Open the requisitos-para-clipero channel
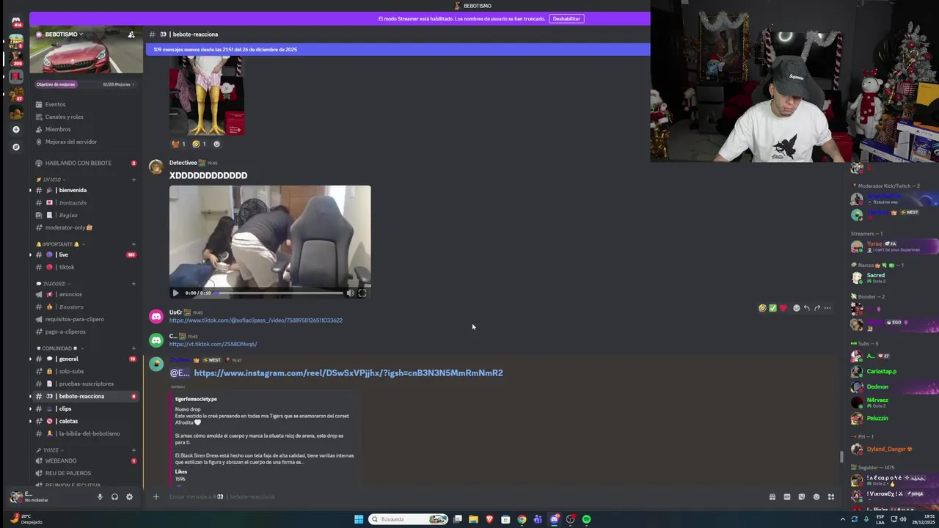The image size is (939, 528). tap(86, 319)
